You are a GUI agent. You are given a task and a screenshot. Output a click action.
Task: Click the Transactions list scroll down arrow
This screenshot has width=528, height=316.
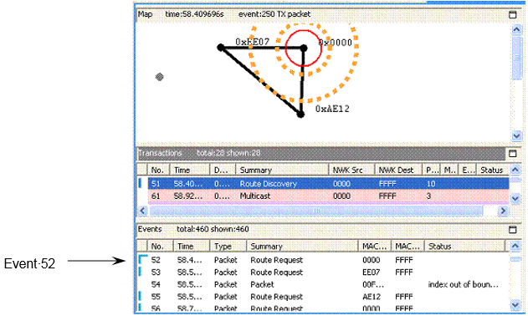(x=515, y=198)
